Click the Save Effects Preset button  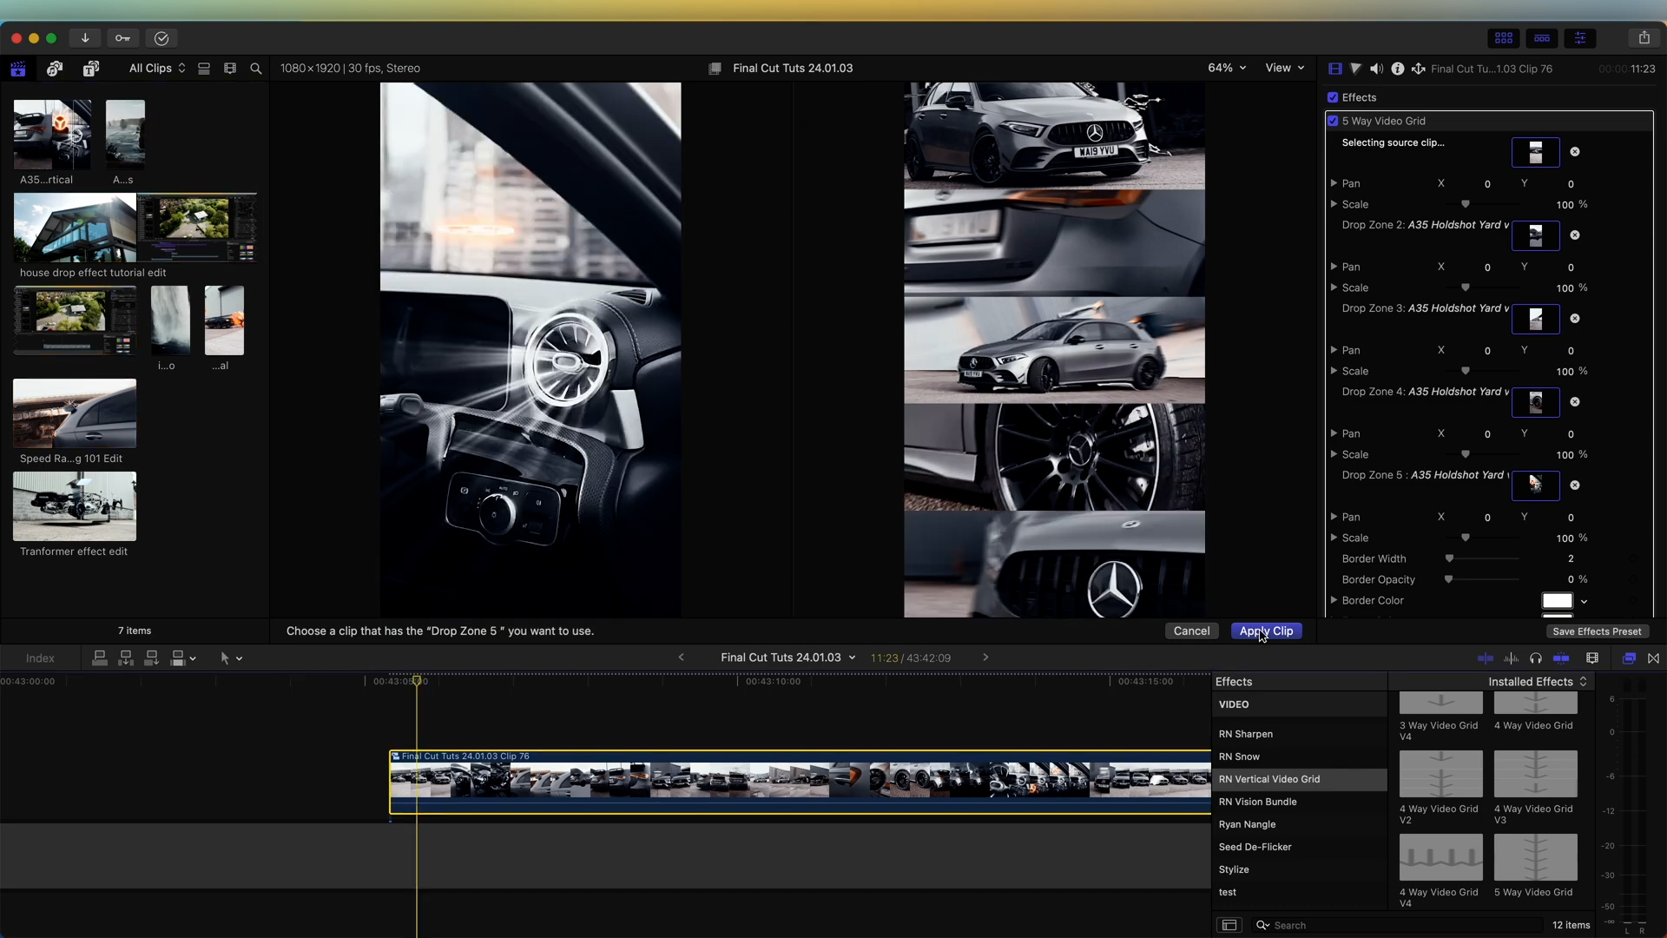(x=1596, y=631)
